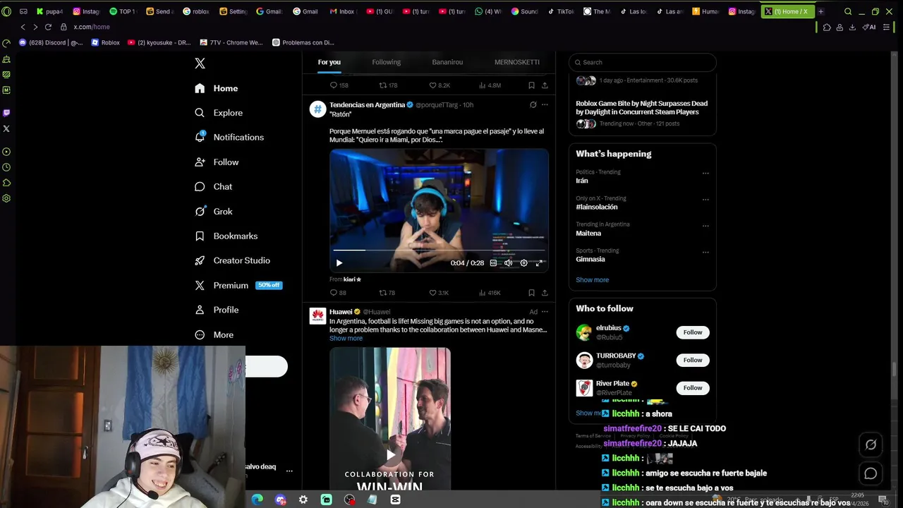This screenshot has width=903, height=508.
Task: Open Premium 50% off link
Action: pos(238,285)
